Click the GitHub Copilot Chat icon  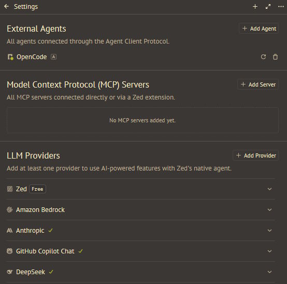point(9,251)
